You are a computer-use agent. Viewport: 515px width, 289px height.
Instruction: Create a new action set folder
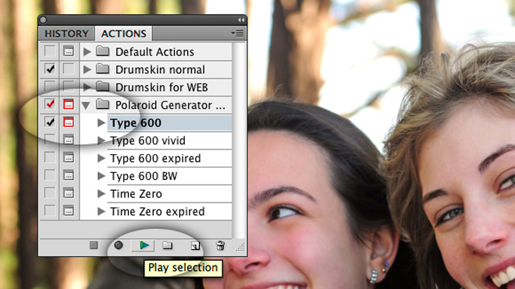click(x=168, y=245)
